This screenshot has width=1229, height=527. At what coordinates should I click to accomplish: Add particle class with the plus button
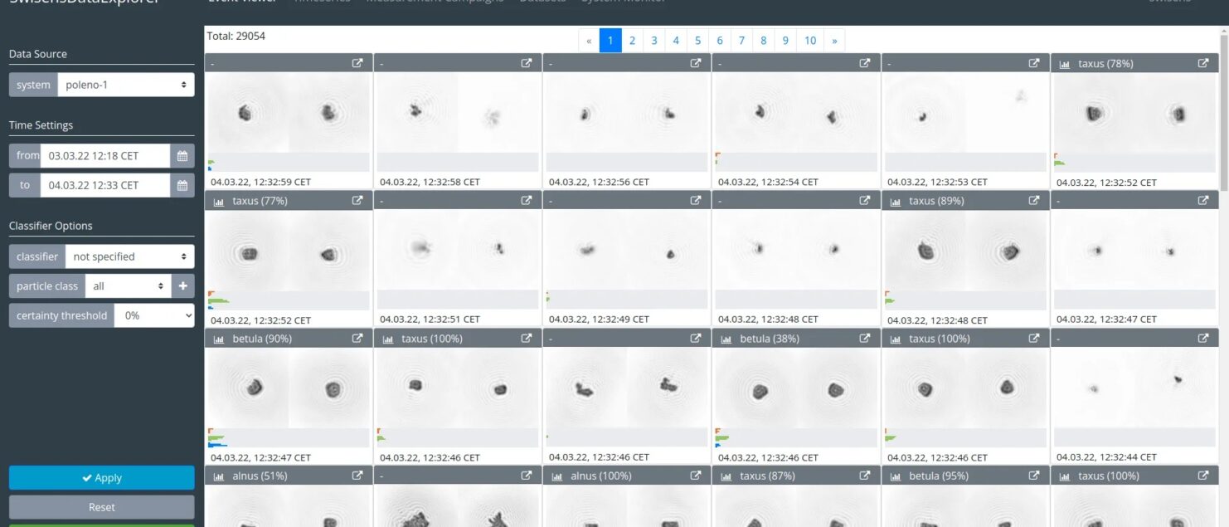click(x=182, y=285)
